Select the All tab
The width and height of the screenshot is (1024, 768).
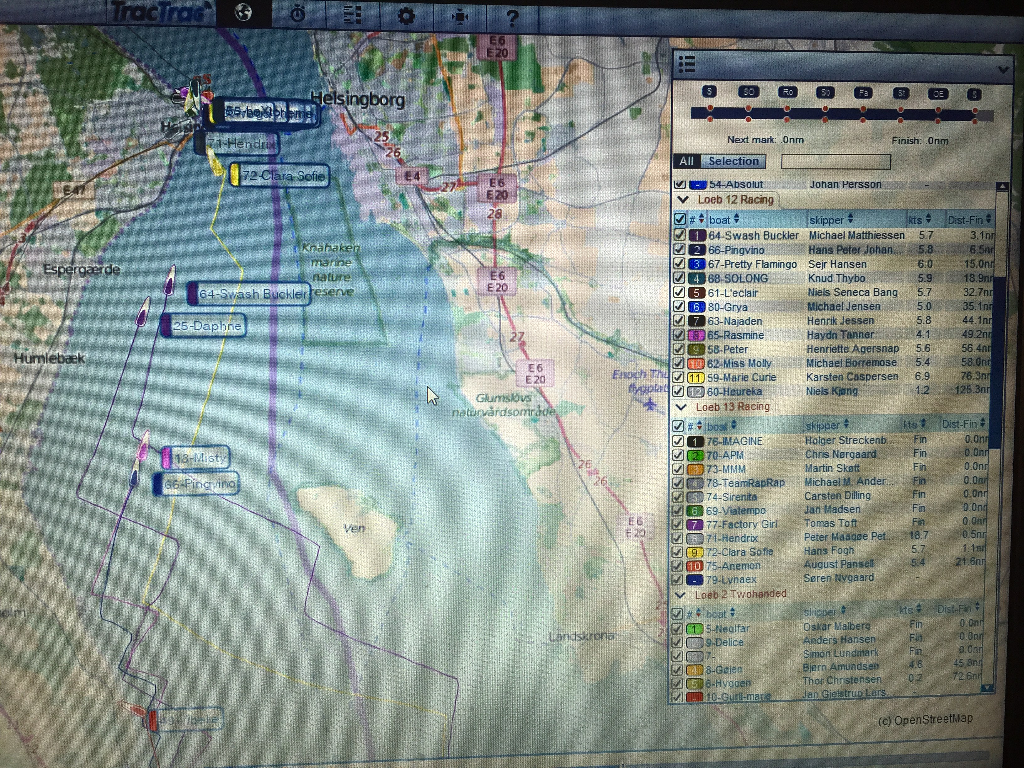(686, 161)
